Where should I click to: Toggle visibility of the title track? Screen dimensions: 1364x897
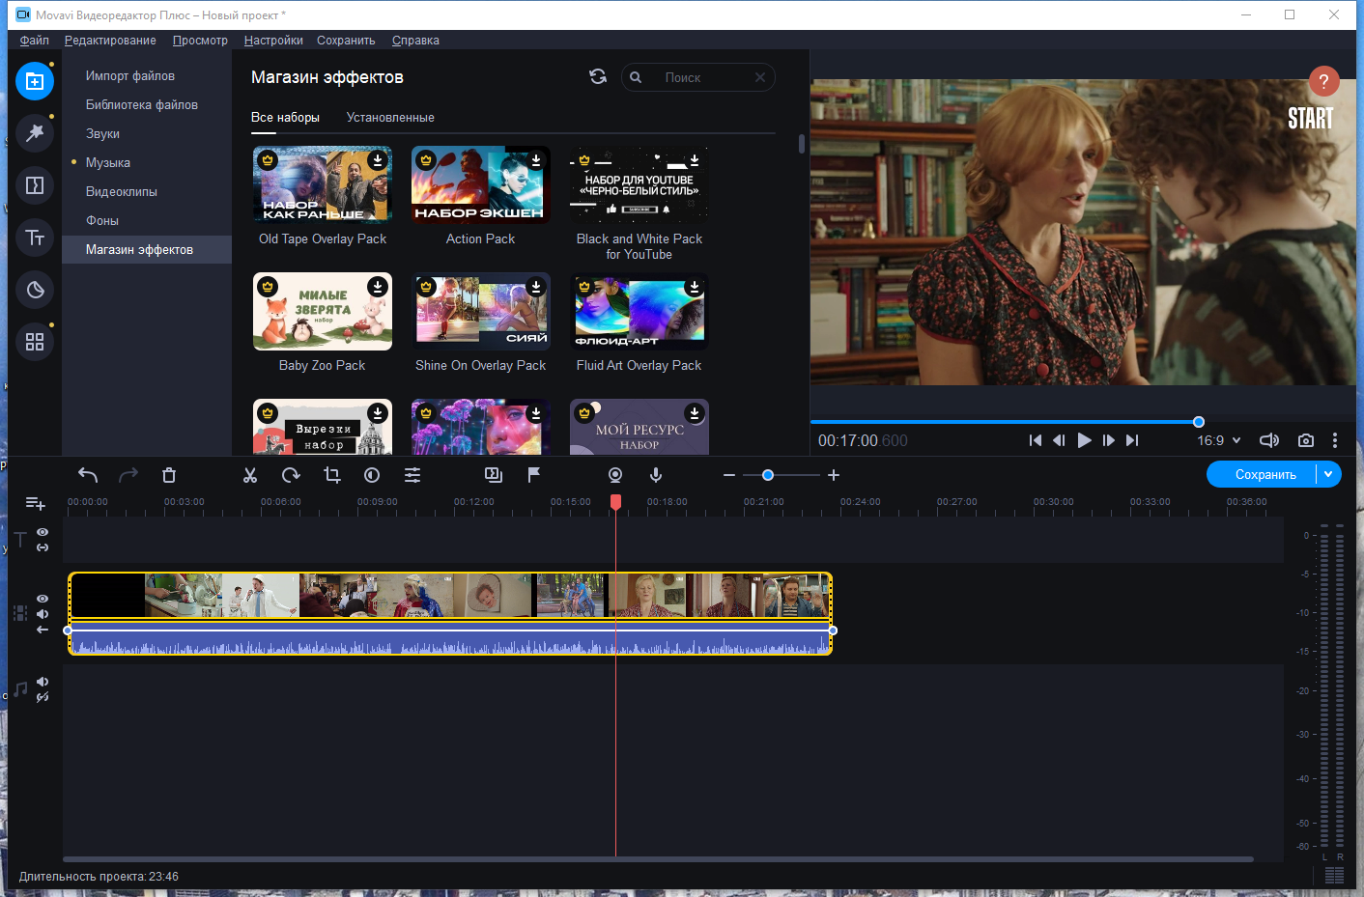click(43, 532)
